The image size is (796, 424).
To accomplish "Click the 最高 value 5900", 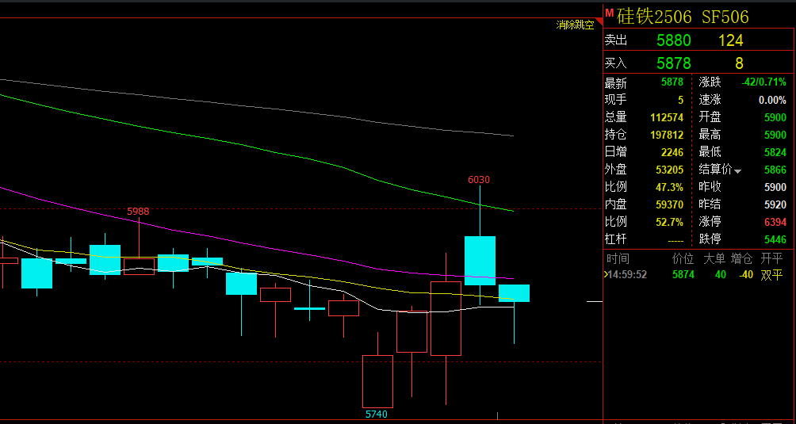I will (x=775, y=136).
